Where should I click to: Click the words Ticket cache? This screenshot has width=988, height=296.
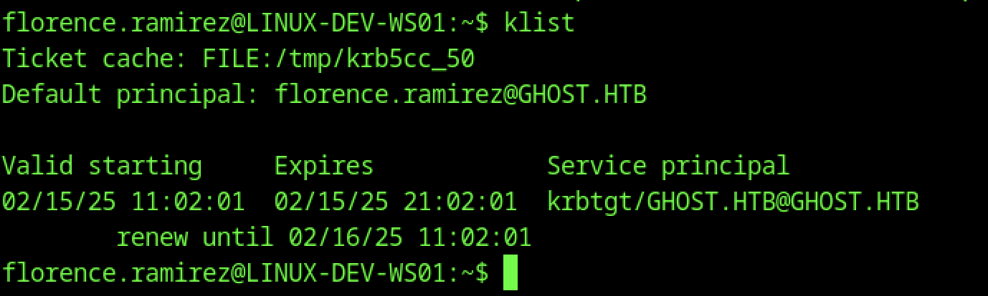pyautogui.click(x=87, y=59)
